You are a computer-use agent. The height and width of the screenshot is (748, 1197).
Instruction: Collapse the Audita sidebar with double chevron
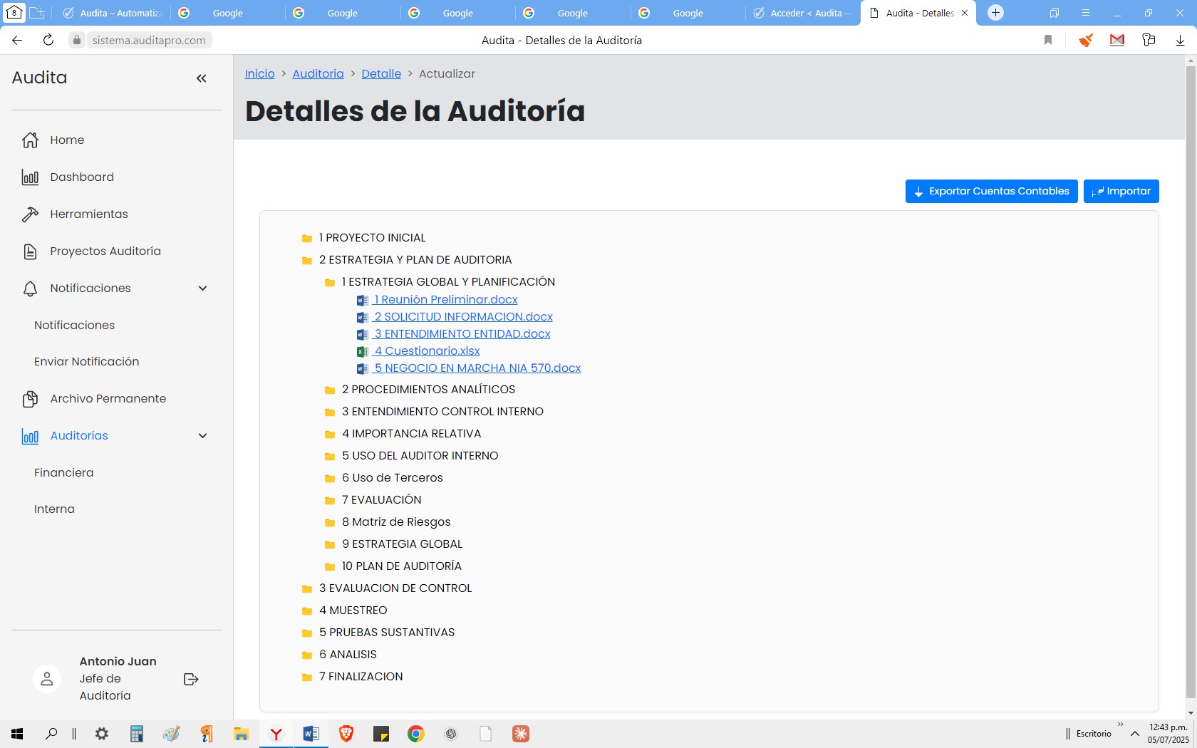click(x=201, y=78)
